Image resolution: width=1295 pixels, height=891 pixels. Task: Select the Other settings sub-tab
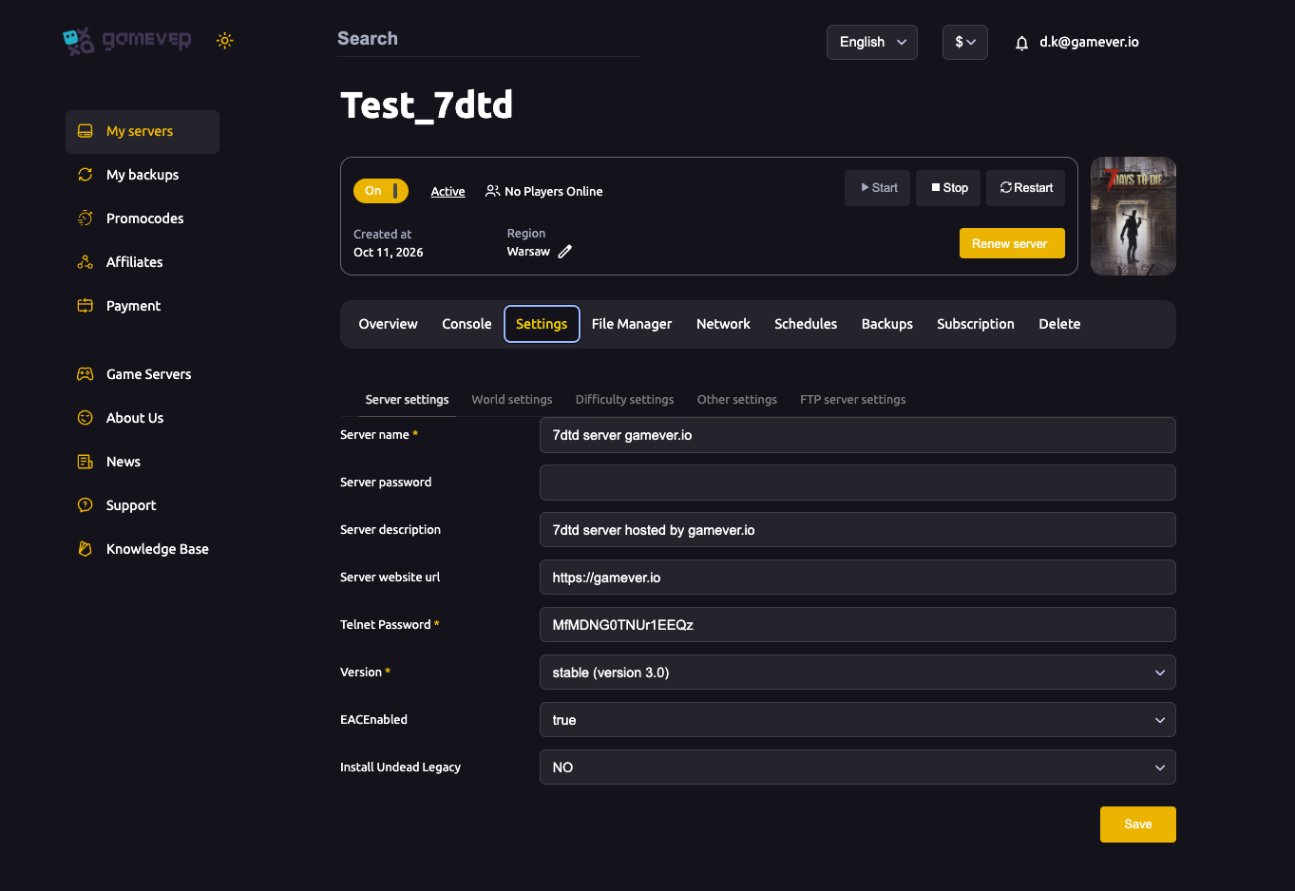(x=737, y=400)
